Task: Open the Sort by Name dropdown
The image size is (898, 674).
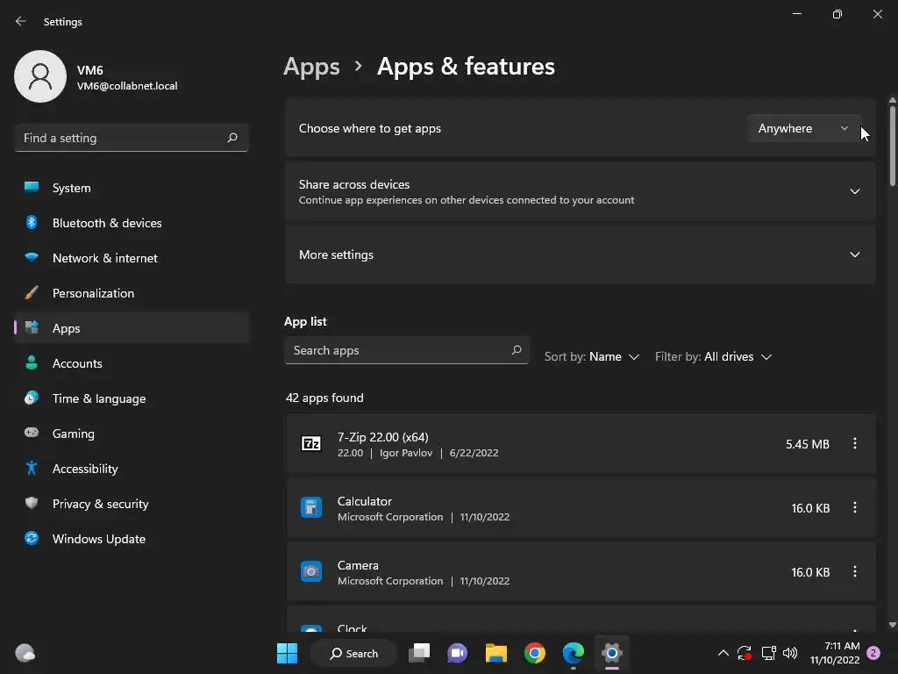Action: pyautogui.click(x=592, y=356)
